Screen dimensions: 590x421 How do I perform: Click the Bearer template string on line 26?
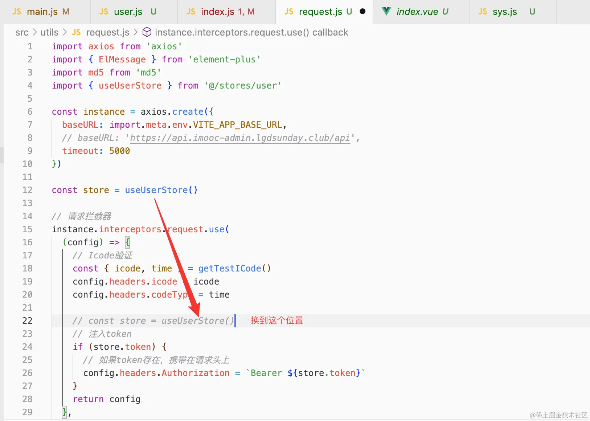click(x=305, y=373)
